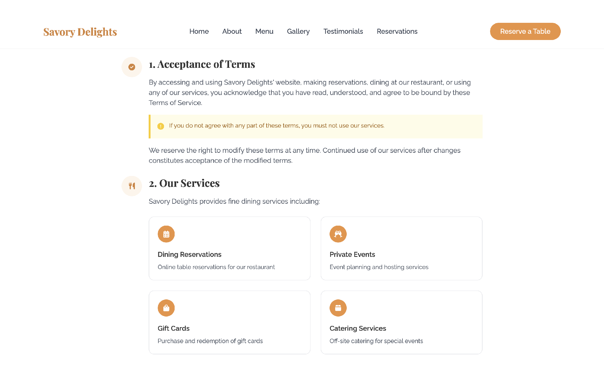Click the Catering Services card title
The width and height of the screenshot is (604, 375).
358,328
